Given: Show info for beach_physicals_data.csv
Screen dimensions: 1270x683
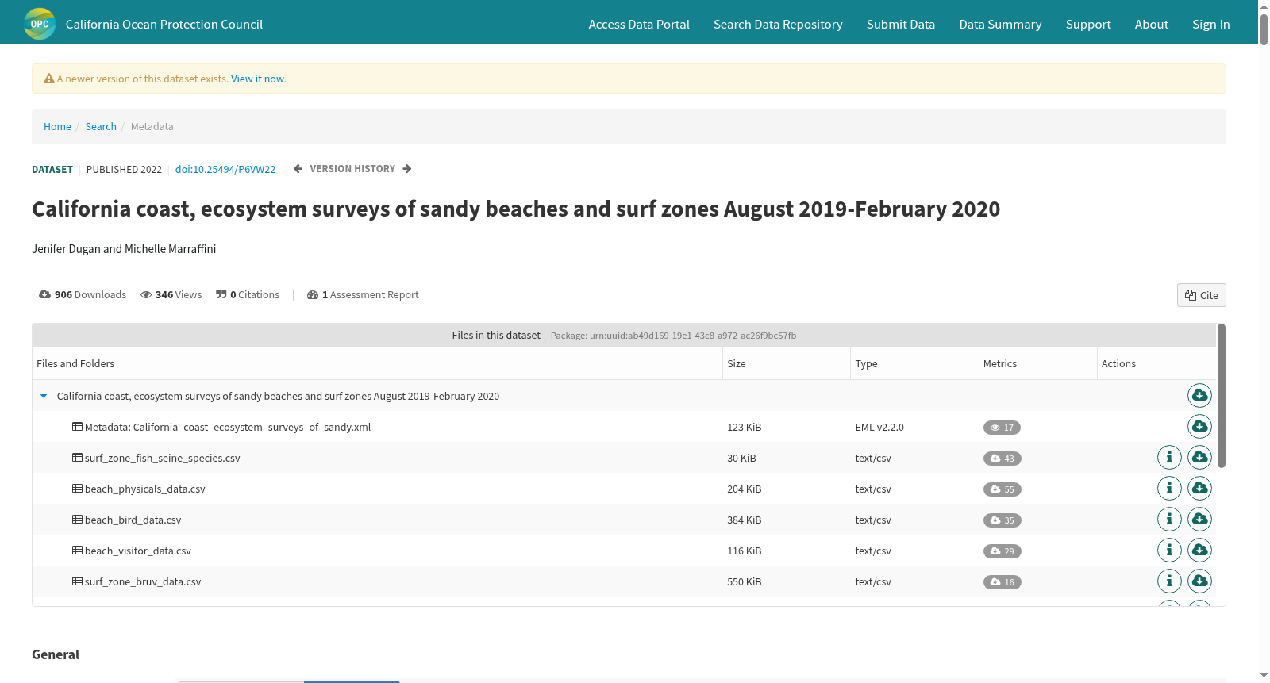Looking at the screenshot, I should [1169, 488].
